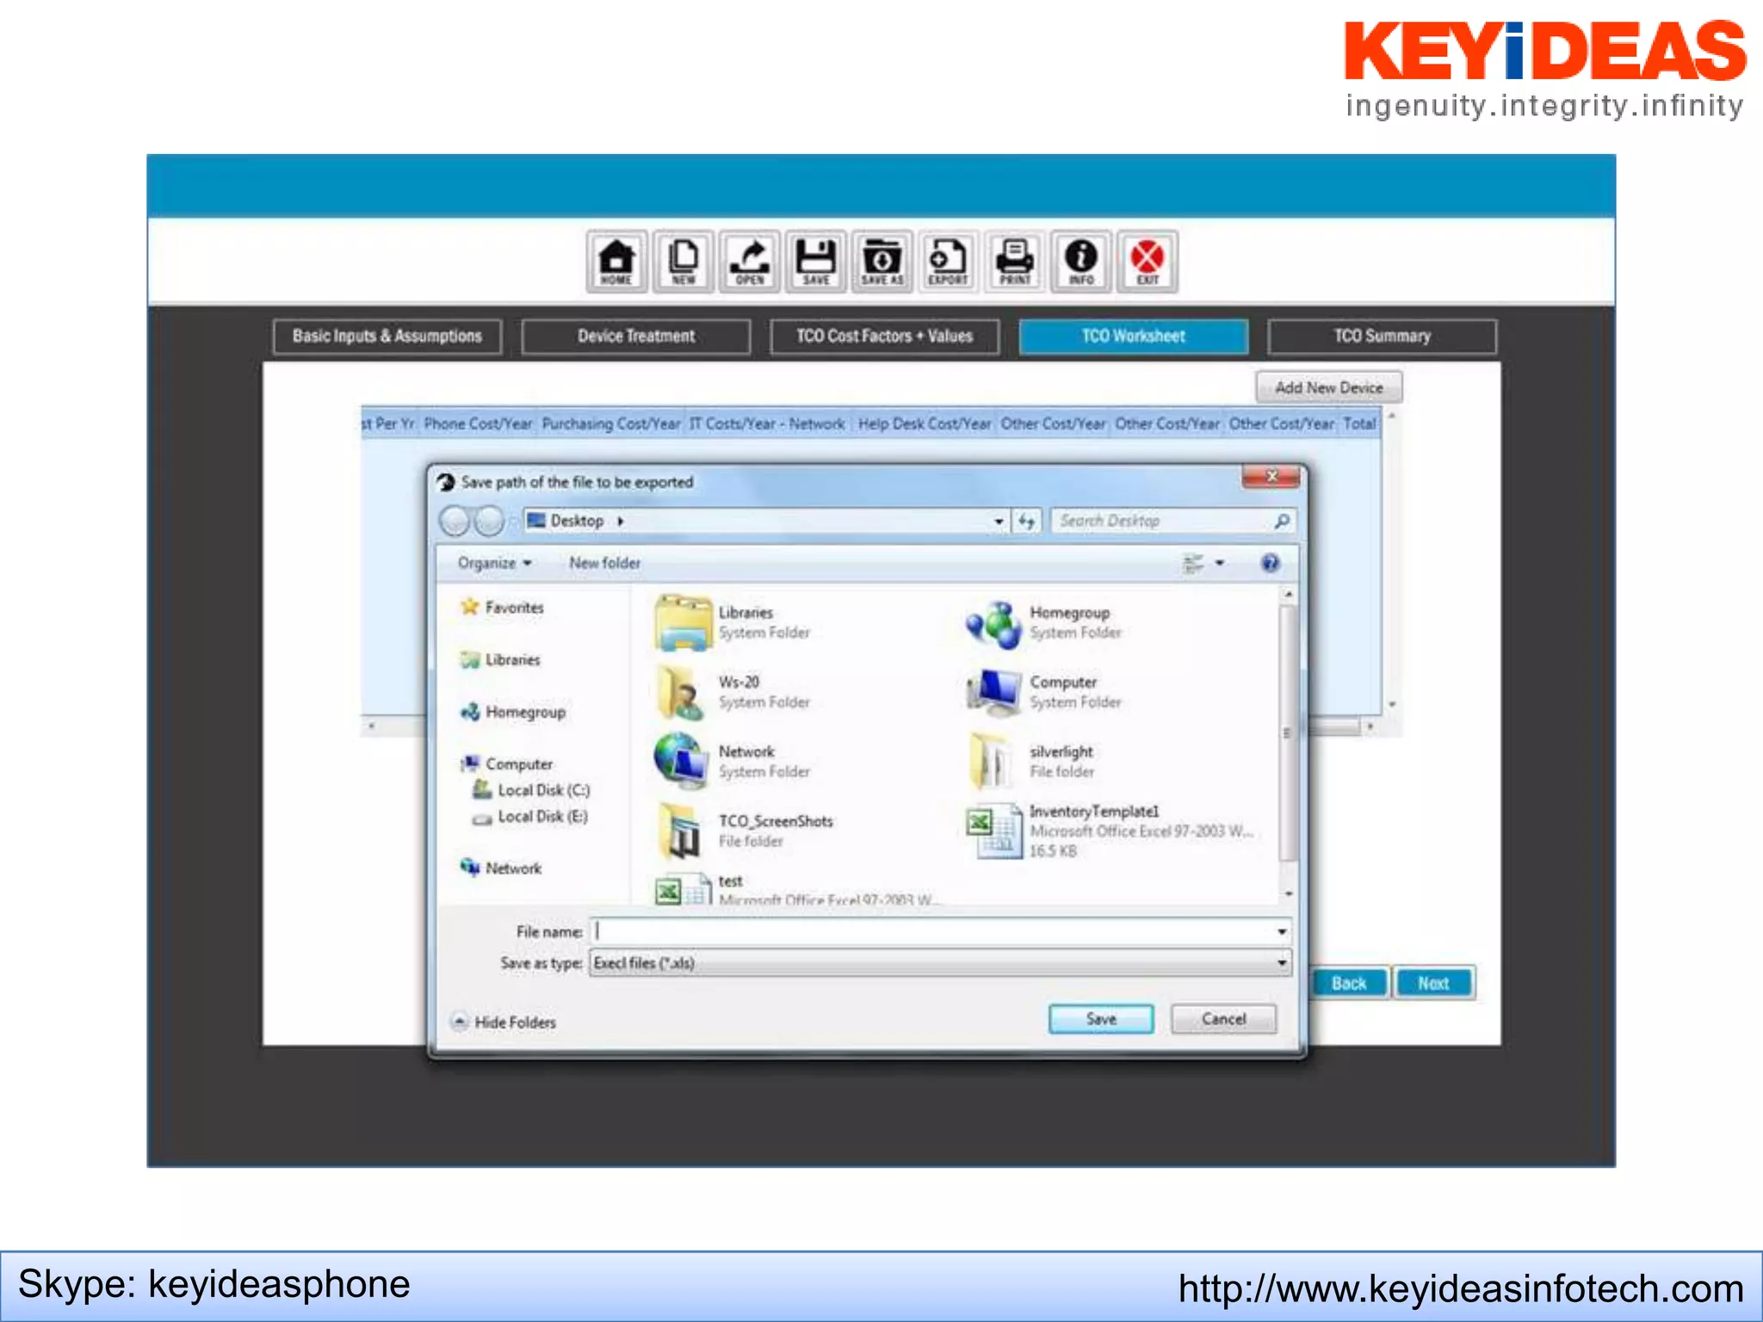Image resolution: width=1763 pixels, height=1322 pixels.
Task: Select the InventoryTemplate1 Excel file icon
Action: 993,831
